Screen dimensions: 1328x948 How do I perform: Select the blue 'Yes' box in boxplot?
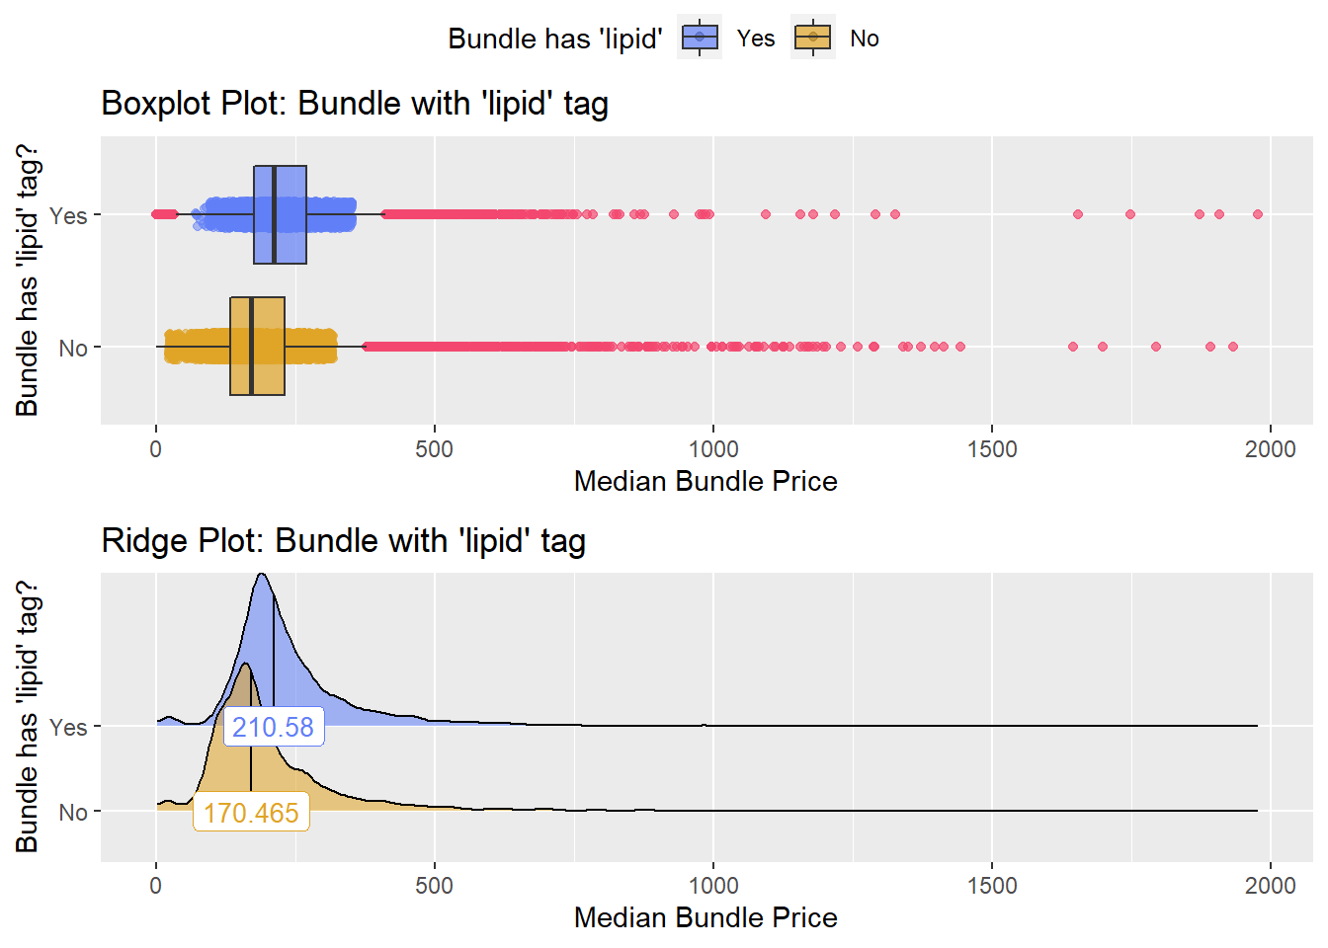point(280,214)
